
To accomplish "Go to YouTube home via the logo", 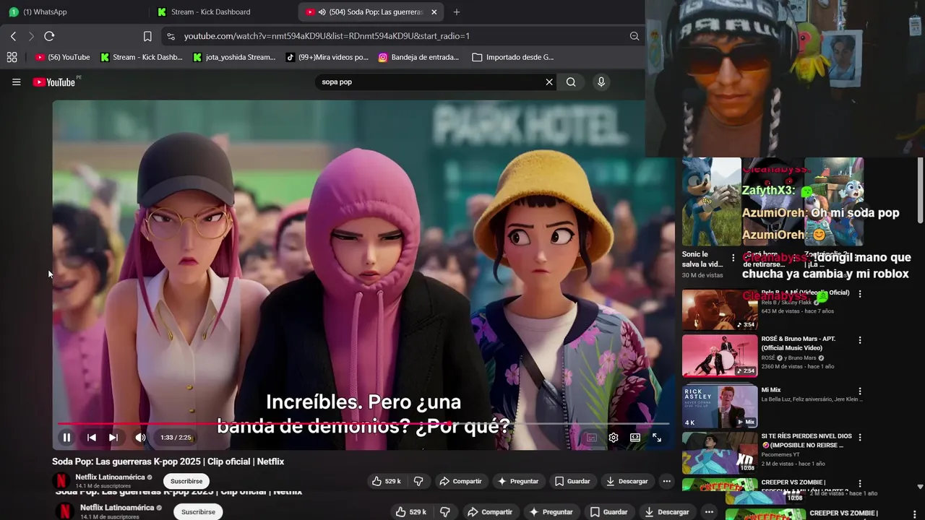I will pyautogui.click(x=54, y=82).
